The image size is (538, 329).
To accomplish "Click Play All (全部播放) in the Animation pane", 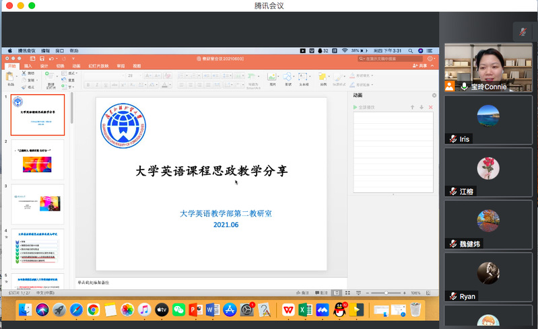I will (x=364, y=107).
